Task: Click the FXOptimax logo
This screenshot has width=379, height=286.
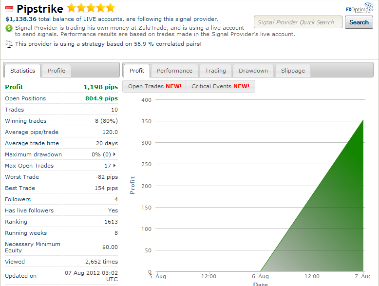Action: [360, 7]
